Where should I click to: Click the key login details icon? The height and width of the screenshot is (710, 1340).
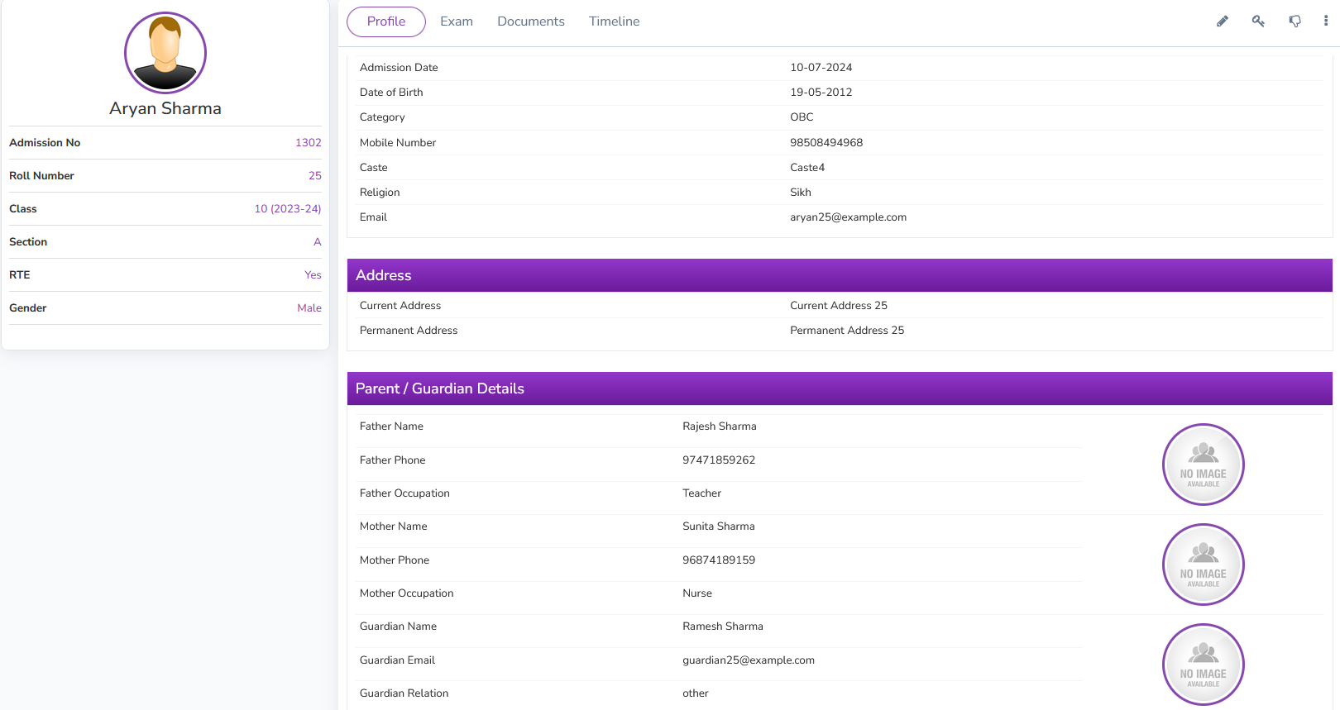(1258, 21)
